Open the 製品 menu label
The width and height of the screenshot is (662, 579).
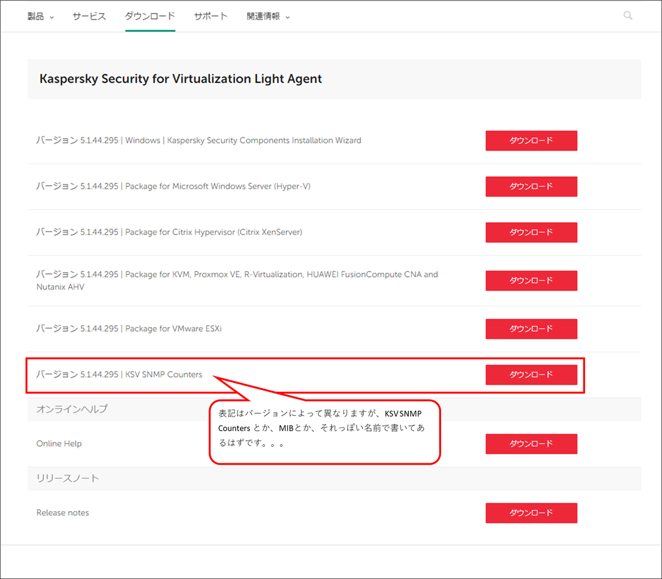click(36, 16)
